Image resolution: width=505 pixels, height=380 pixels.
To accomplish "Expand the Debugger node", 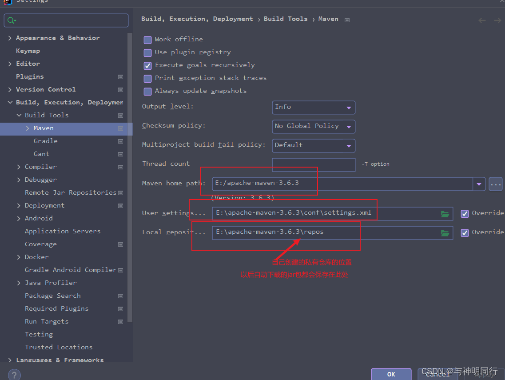I will tap(19, 180).
